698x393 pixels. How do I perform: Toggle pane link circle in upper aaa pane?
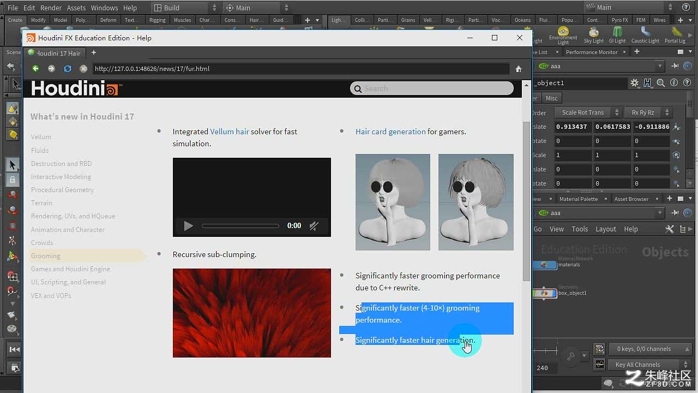click(688, 66)
